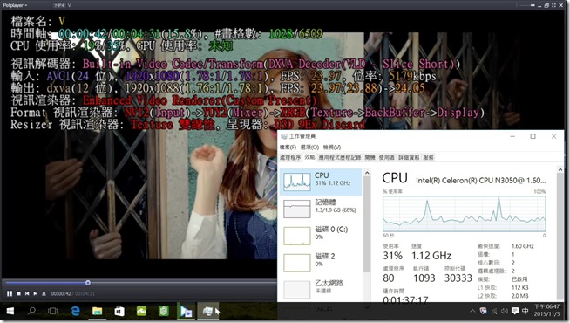Viewport: 570px width, 323px height.
Task: Stop playback in PotPlayer
Action: click(18, 293)
